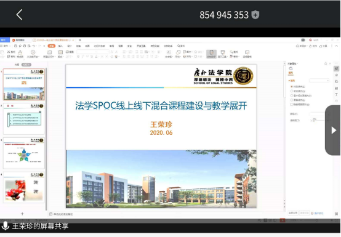Image resolution: width=341 pixels, height=237 pixels.
Task: Tap the back arrow in the meeting header
Action: pyautogui.click(x=19, y=15)
